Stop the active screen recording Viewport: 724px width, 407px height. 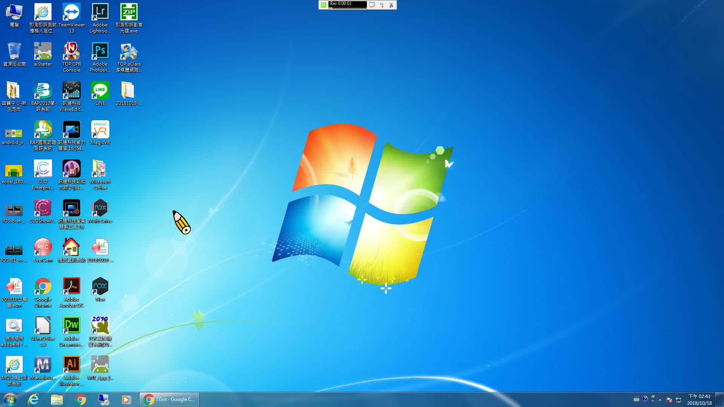point(324,4)
